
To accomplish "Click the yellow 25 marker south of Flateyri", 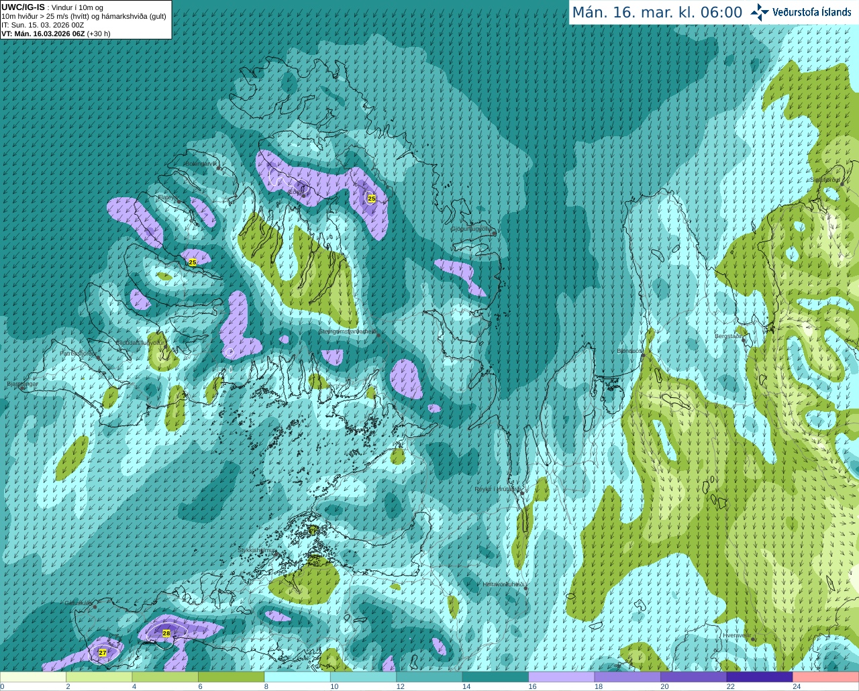I will pos(193,262).
